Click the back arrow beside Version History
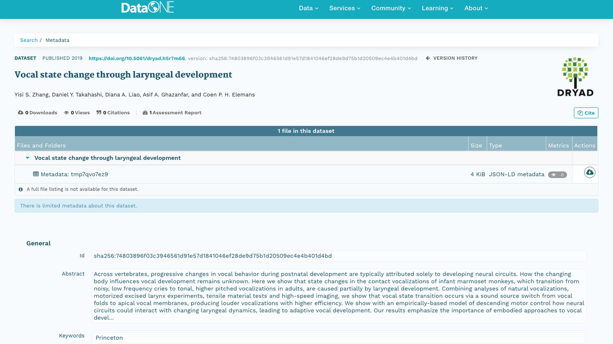The image size is (613, 344). (428, 58)
